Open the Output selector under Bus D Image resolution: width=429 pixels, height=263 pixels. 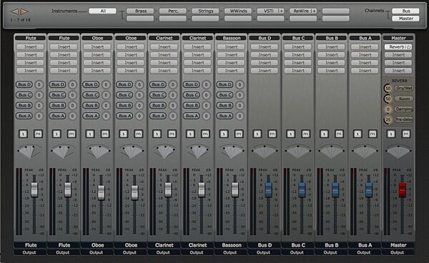pos(265,252)
